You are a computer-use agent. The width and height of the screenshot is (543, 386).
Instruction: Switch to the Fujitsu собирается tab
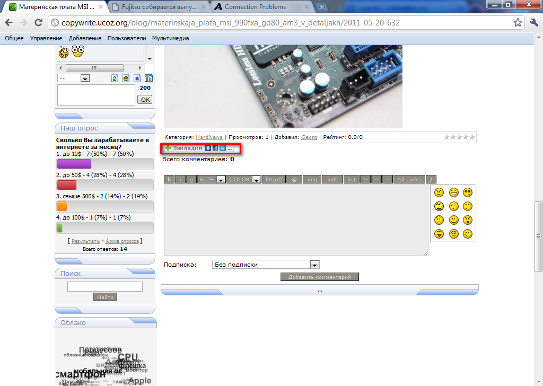[x=159, y=7]
